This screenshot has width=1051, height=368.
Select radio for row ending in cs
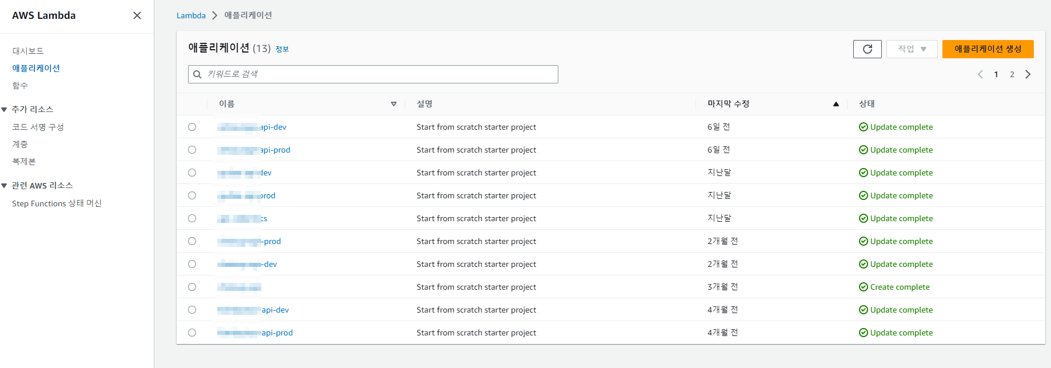click(192, 218)
